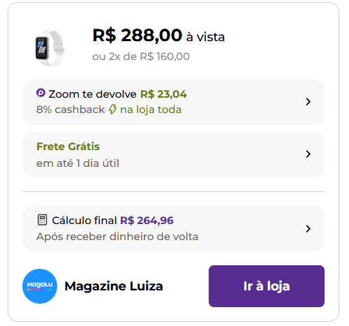349x326 pixels.
Task: Select the 8% cashback label
Action: [x=70, y=110]
